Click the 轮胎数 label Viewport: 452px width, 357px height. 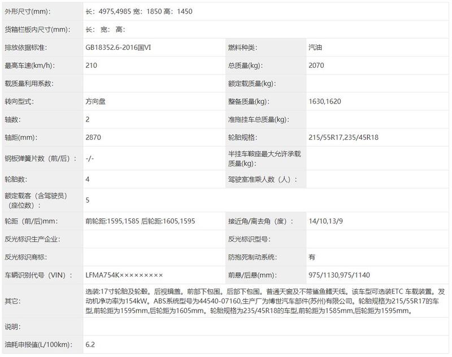pyautogui.click(x=16, y=179)
